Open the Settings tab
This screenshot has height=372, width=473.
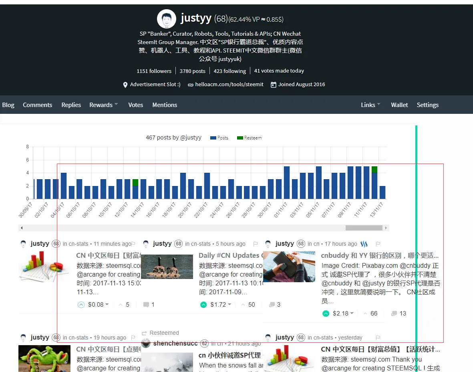(x=427, y=105)
